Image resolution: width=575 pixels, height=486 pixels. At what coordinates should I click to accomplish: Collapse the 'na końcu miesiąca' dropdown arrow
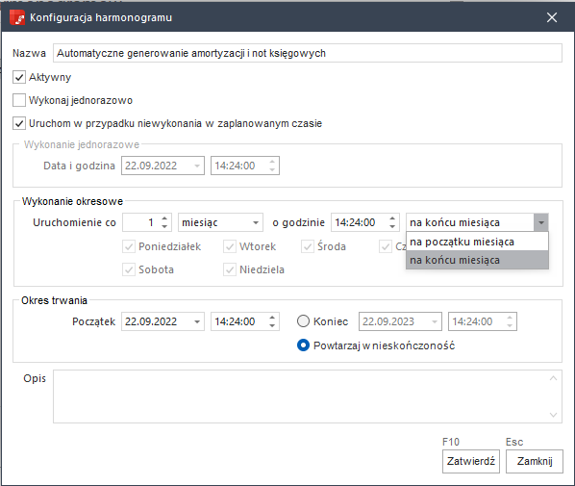coord(541,222)
